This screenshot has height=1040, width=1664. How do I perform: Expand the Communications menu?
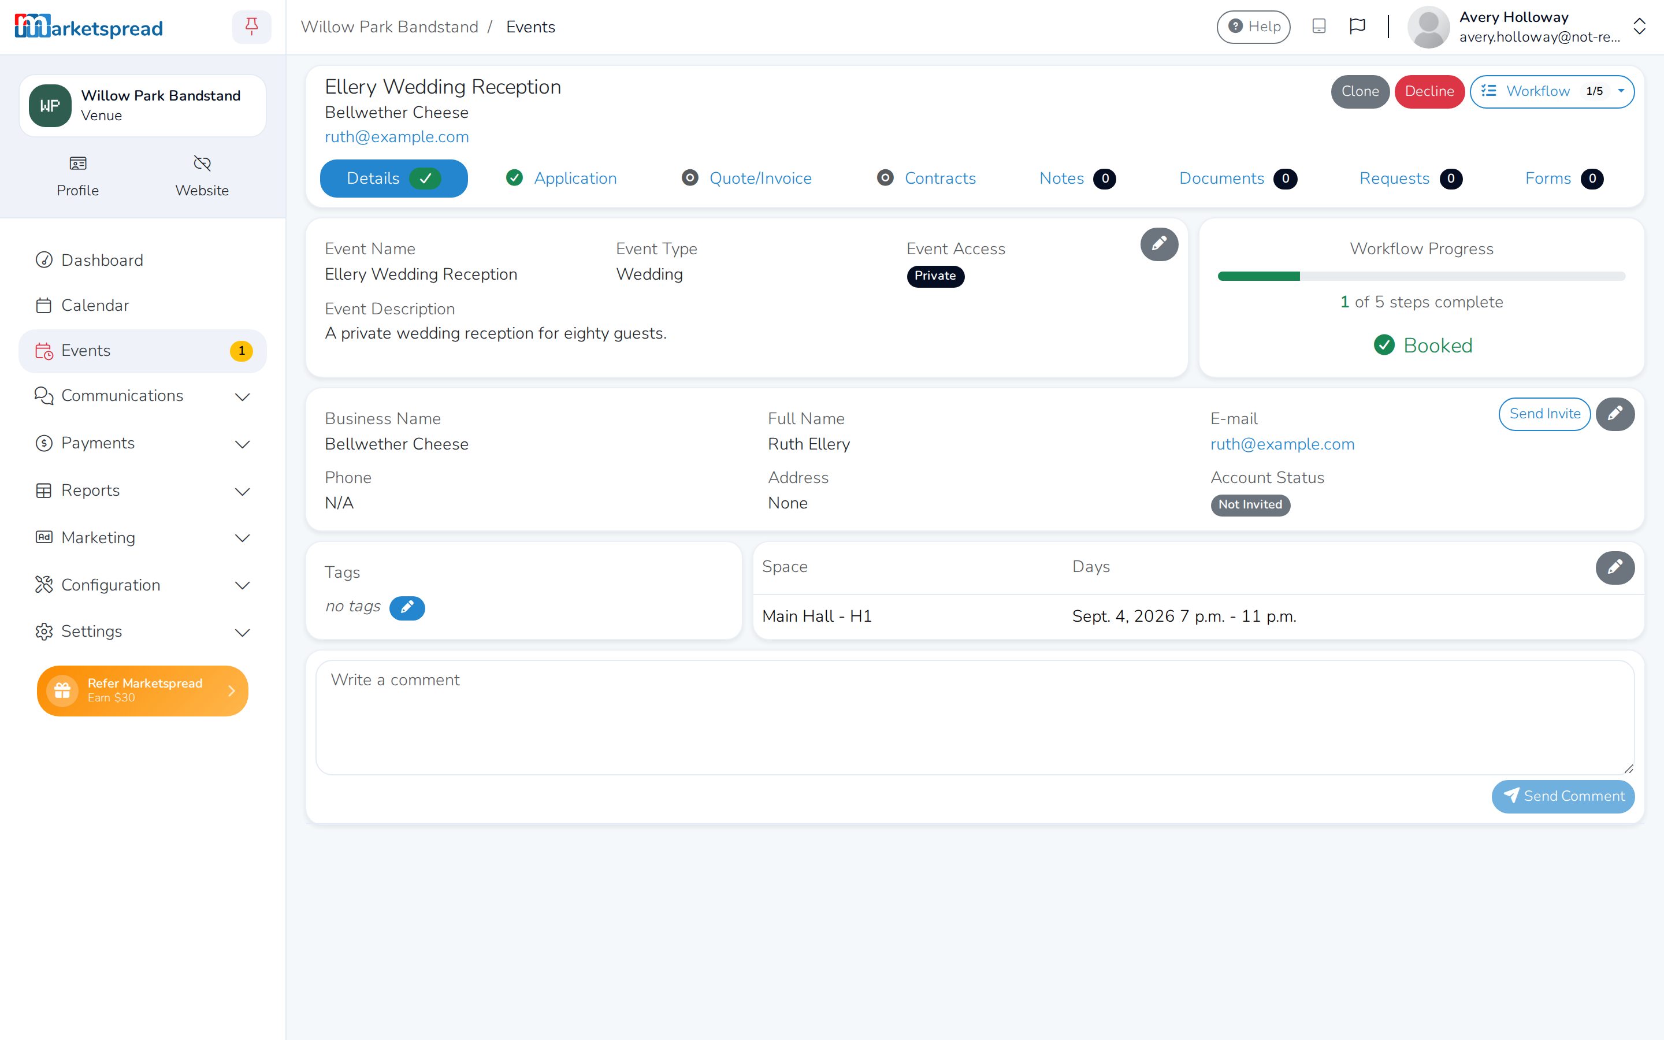point(142,396)
